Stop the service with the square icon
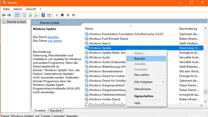 [62, 15]
